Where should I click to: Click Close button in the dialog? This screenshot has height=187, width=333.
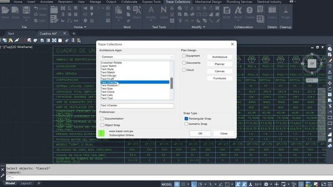(x=224, y=133)
